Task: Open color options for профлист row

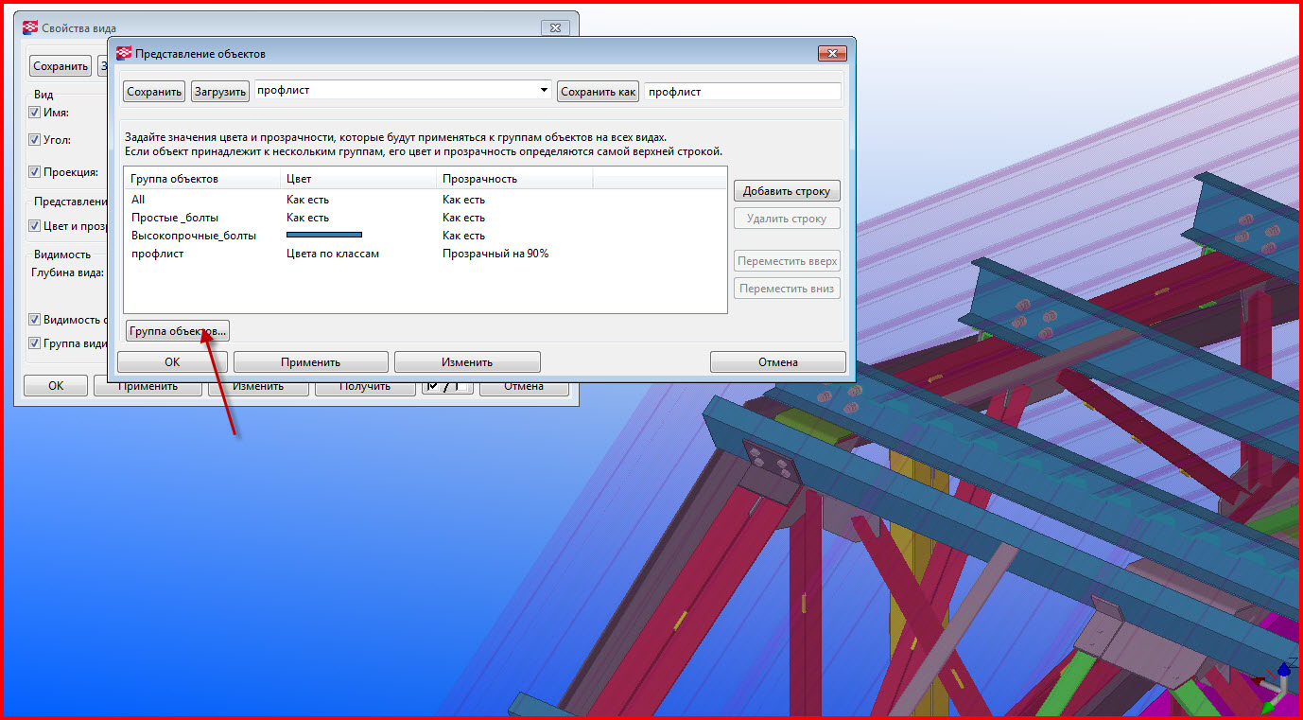Action: (x=333, y=254)
